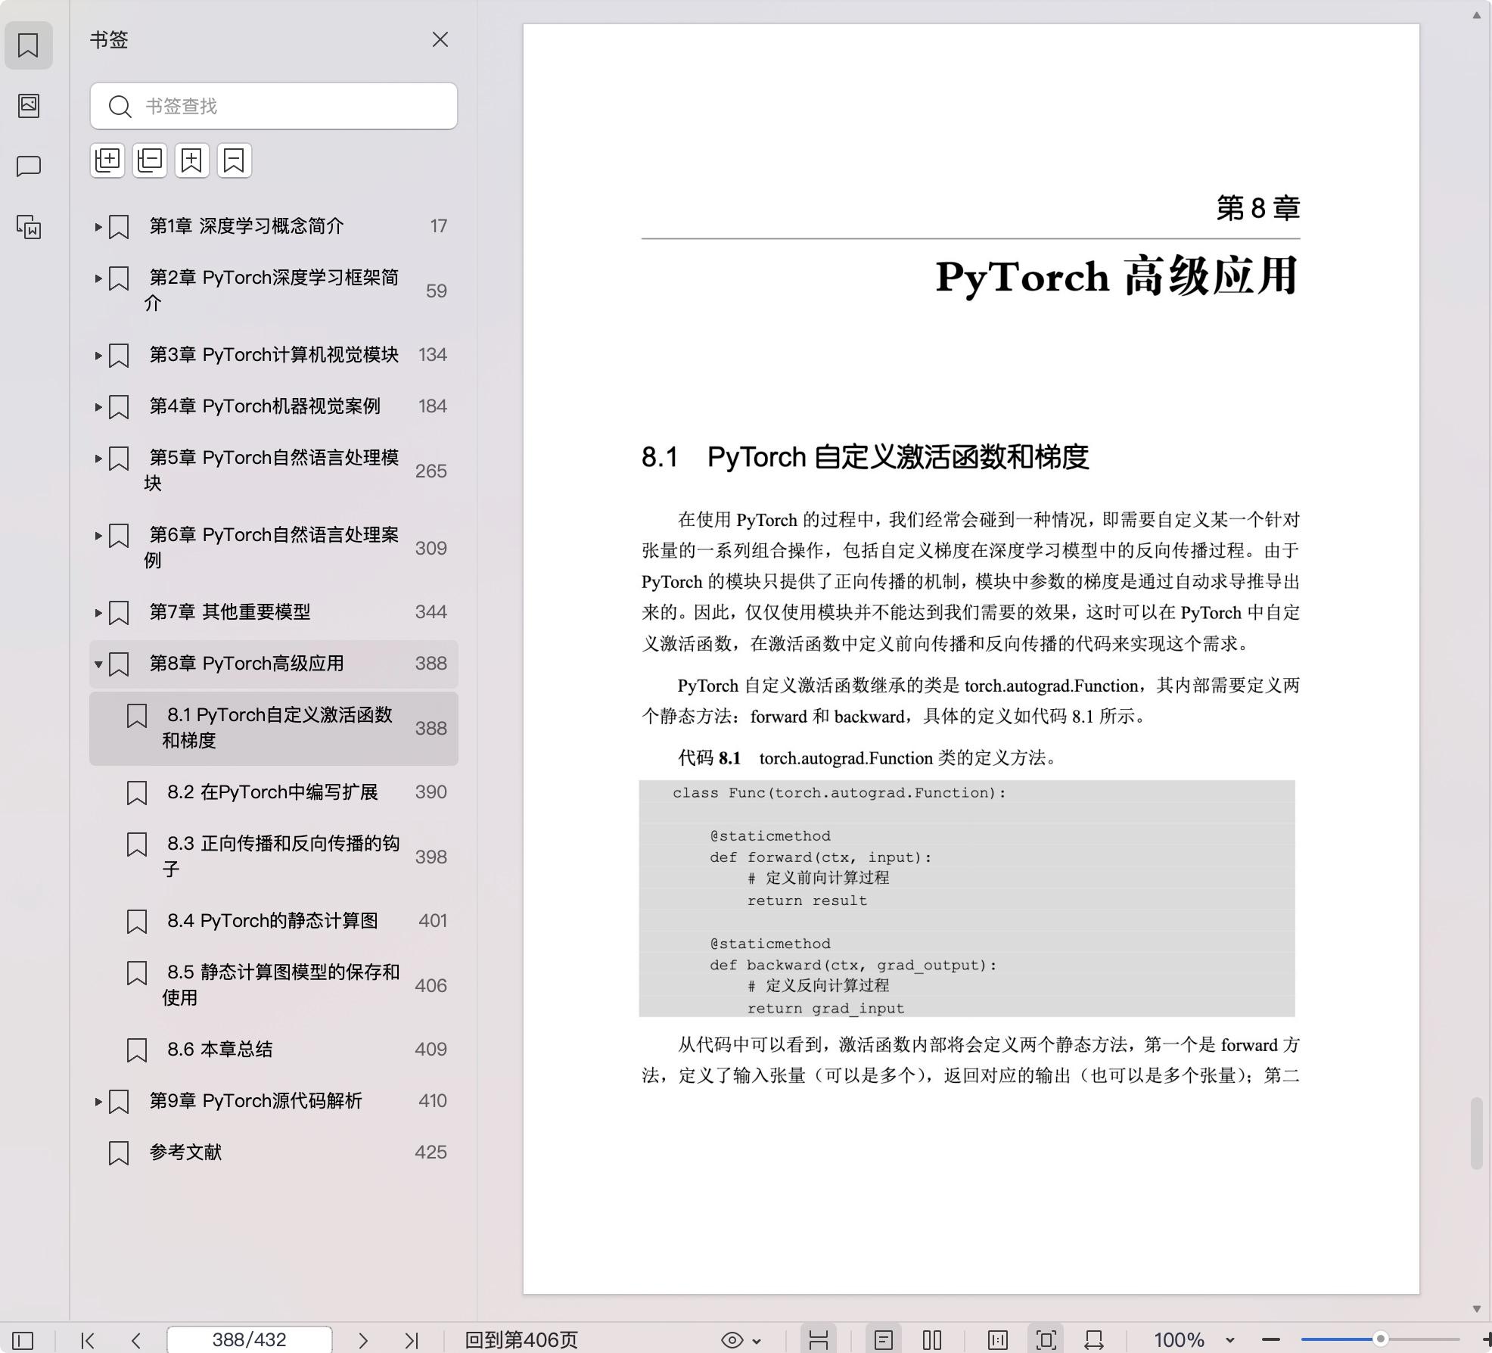
Task: Click the 书签查找 search field
Action: [273, 106]
